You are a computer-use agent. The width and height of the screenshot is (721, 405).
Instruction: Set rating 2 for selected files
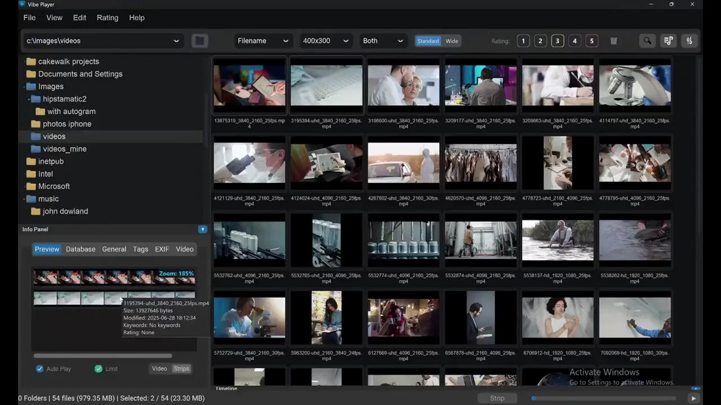point(540,41)
